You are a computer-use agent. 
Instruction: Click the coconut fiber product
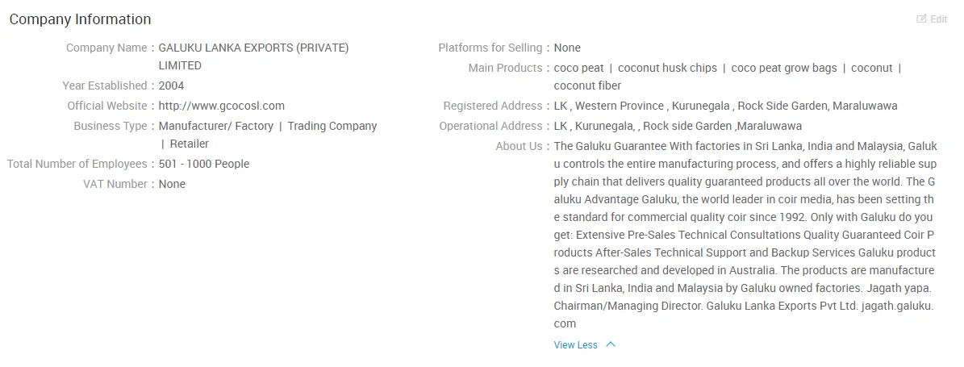click(587, 85)
